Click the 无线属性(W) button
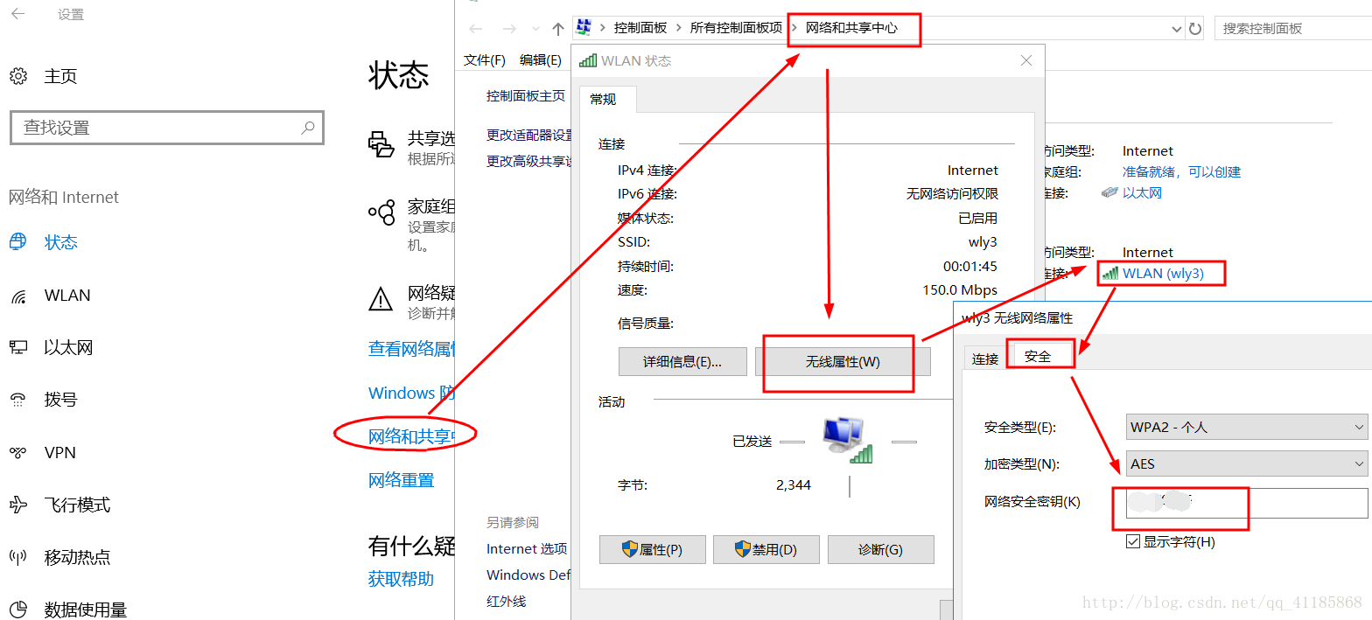The height and width of the screenshot is (620, 1372). 843,361
